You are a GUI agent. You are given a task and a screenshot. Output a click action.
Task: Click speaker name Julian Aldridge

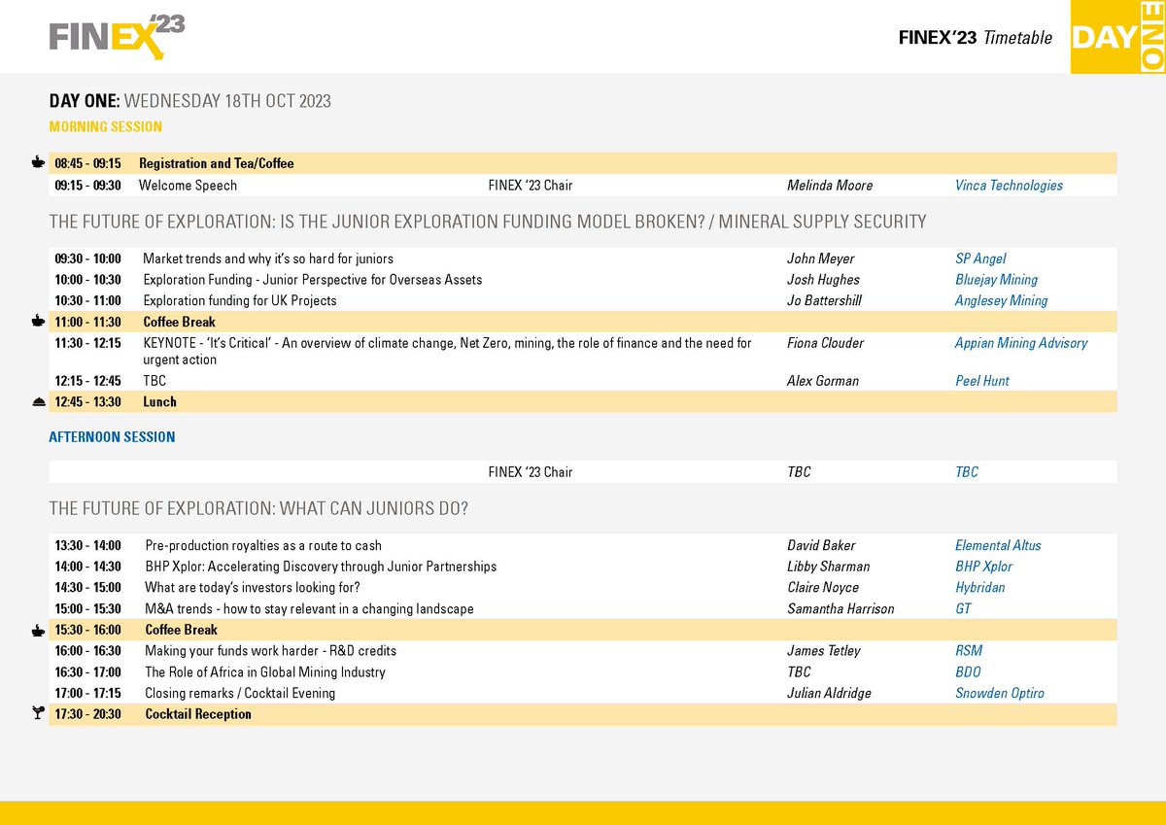pos(832,694)
